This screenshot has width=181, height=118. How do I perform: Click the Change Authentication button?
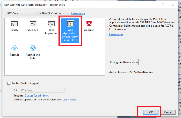[124, 62]
